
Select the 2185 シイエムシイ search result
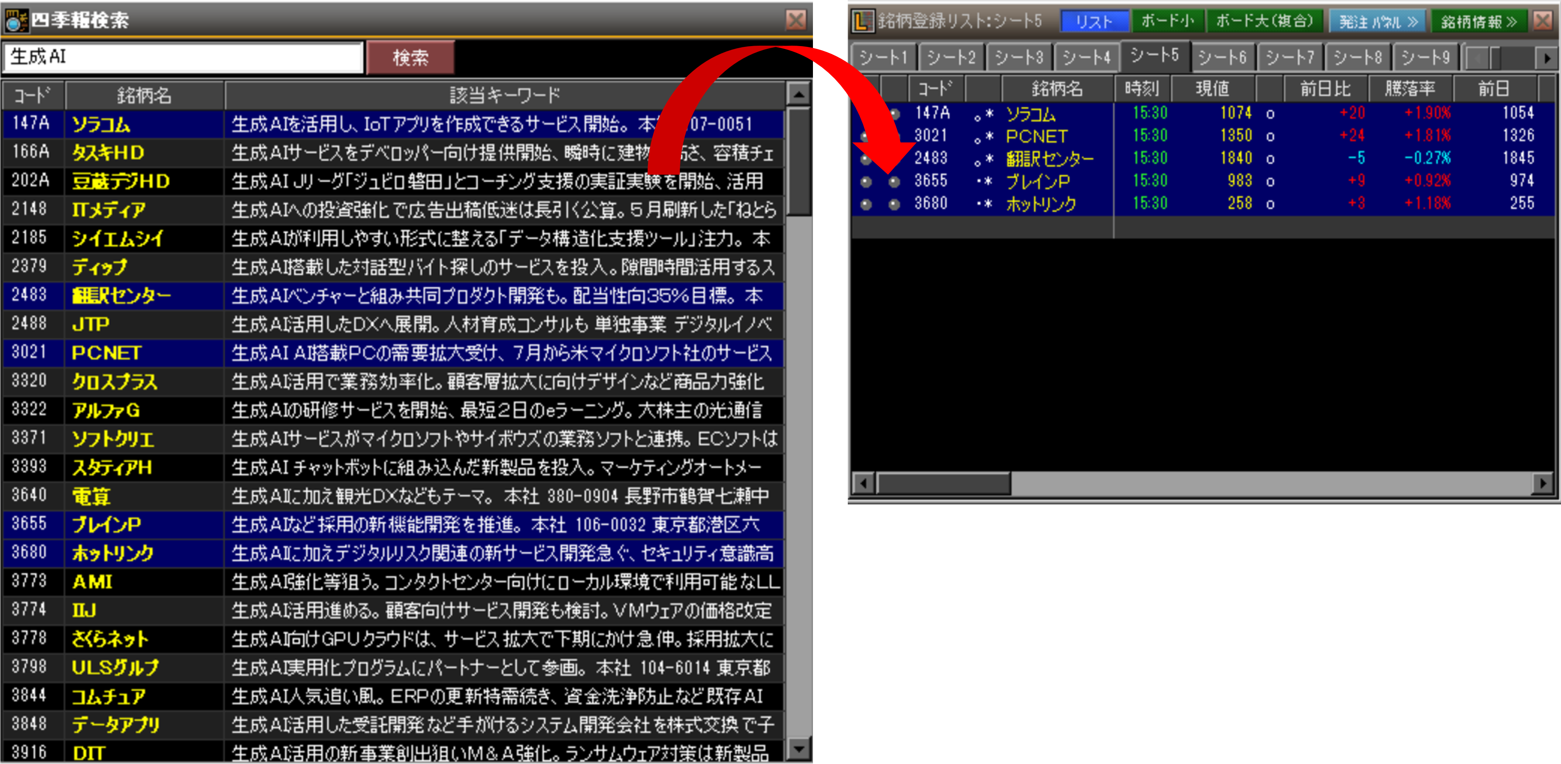click(393, 238)
